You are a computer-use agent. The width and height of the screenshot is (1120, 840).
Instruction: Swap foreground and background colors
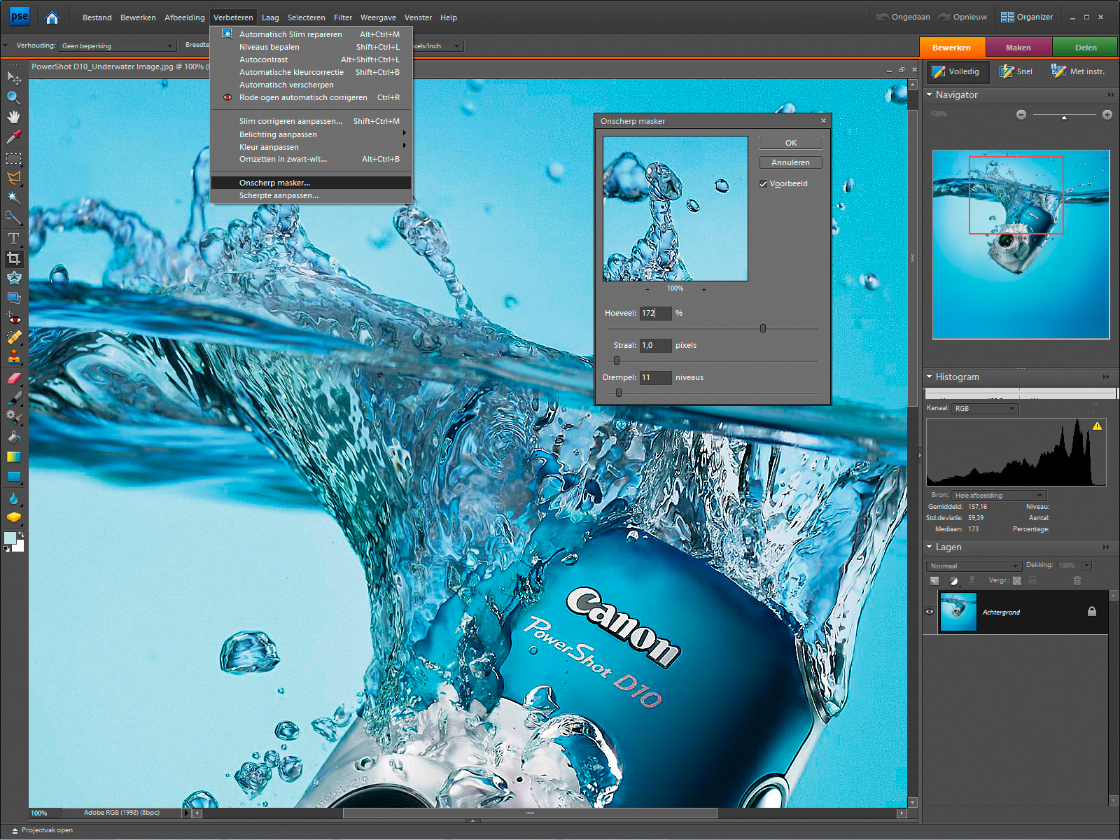[x=21, y=535]
